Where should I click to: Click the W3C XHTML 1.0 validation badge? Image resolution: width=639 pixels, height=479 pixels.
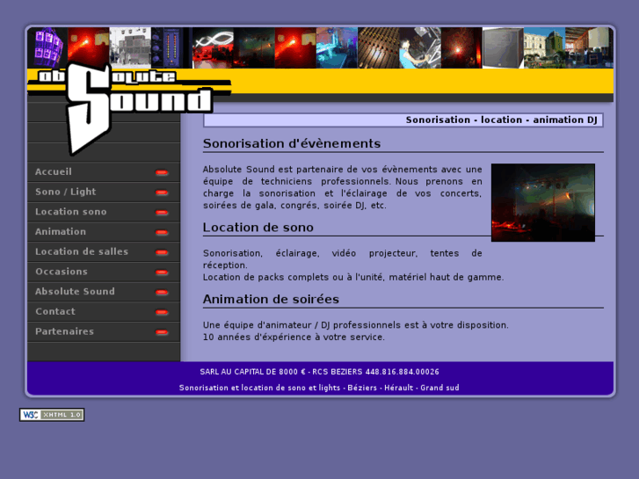(52, 415)
